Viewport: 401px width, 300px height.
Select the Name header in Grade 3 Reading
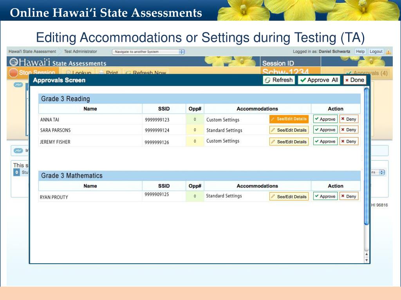tap(90, 109)
